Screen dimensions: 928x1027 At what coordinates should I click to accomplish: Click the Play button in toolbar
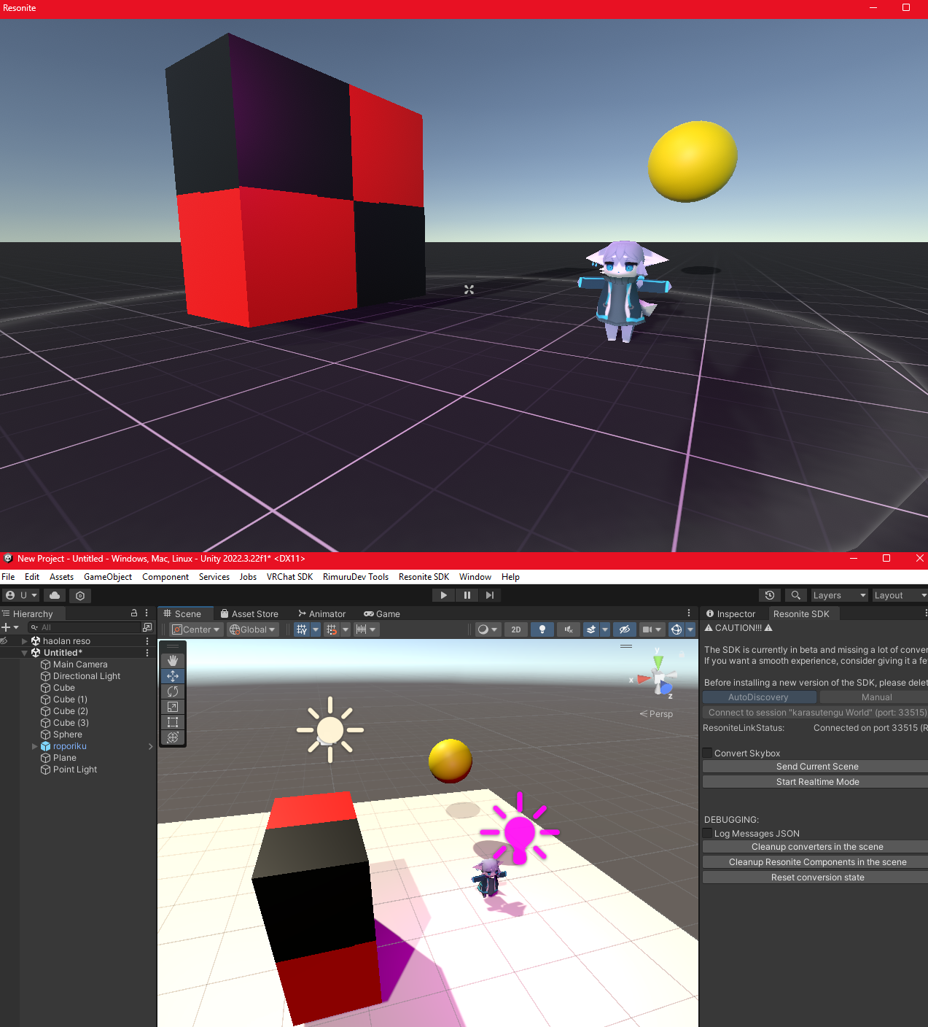pos(443,595)
